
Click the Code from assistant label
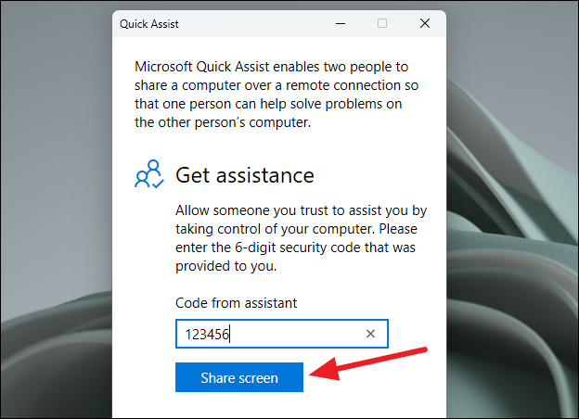tap(236, 303)
